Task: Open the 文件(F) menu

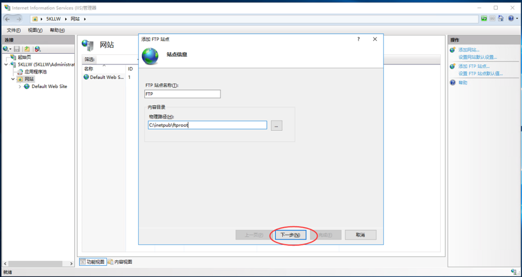Action: [14, 30]
